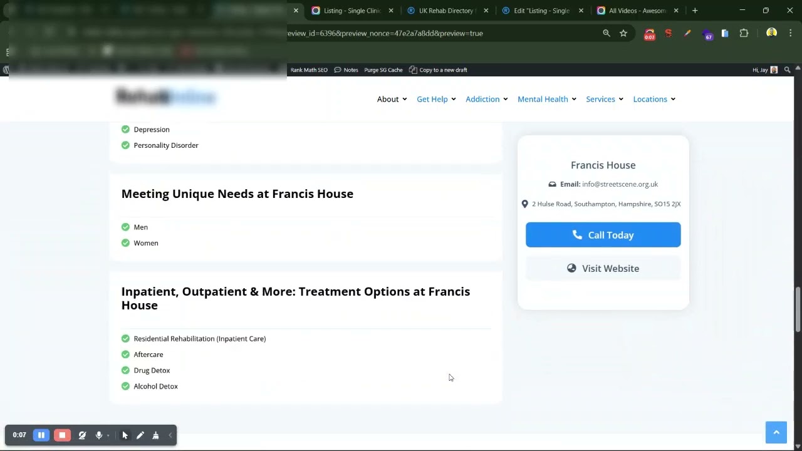Click the blue document extension icon
The image size is (802, 451).
(x=725, y=33)
